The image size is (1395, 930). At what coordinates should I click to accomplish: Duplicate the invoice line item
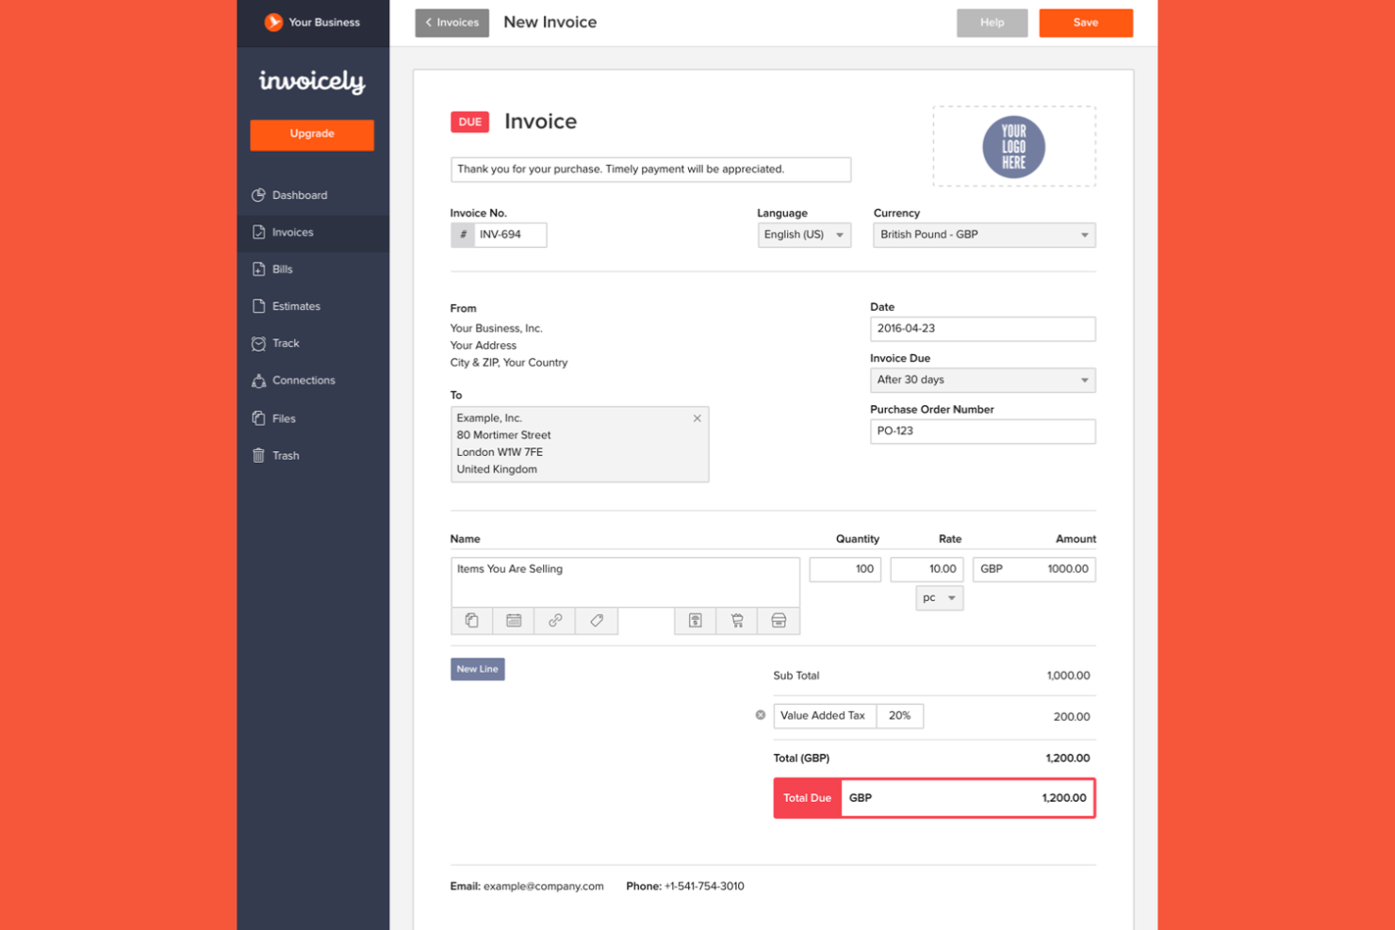pyautogui.click(x=471, y=621)
